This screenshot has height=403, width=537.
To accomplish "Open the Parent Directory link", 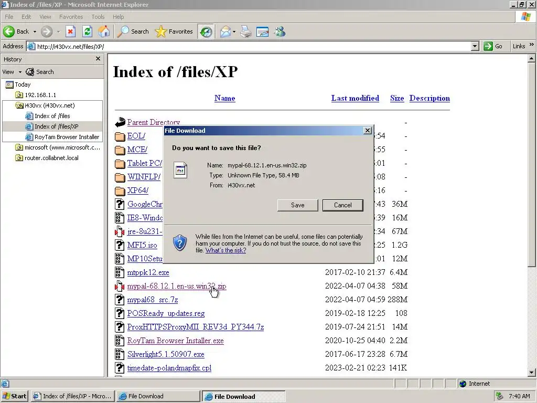I will pyautogui.click(x=154, y=122).
